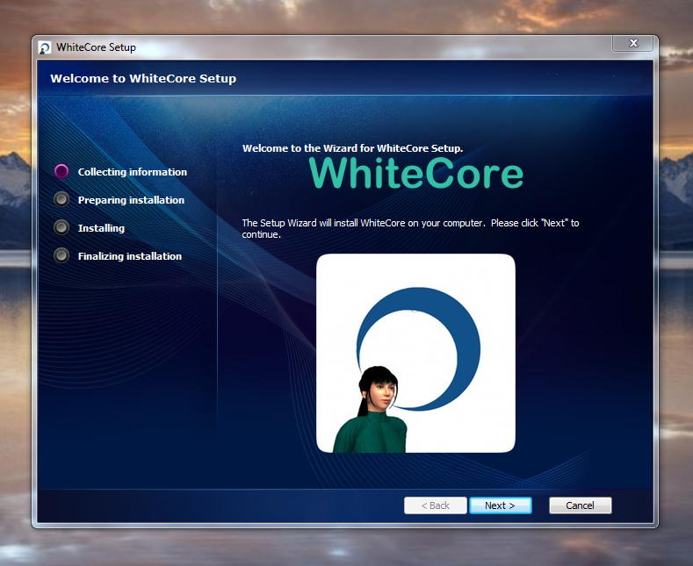Click the purple Collecting information step indicator

point(61,171)
